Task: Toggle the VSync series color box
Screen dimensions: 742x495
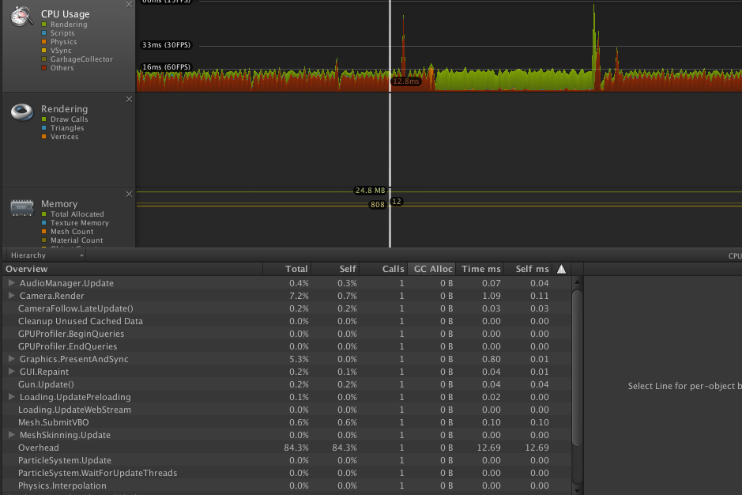Action: pos(44,50)
